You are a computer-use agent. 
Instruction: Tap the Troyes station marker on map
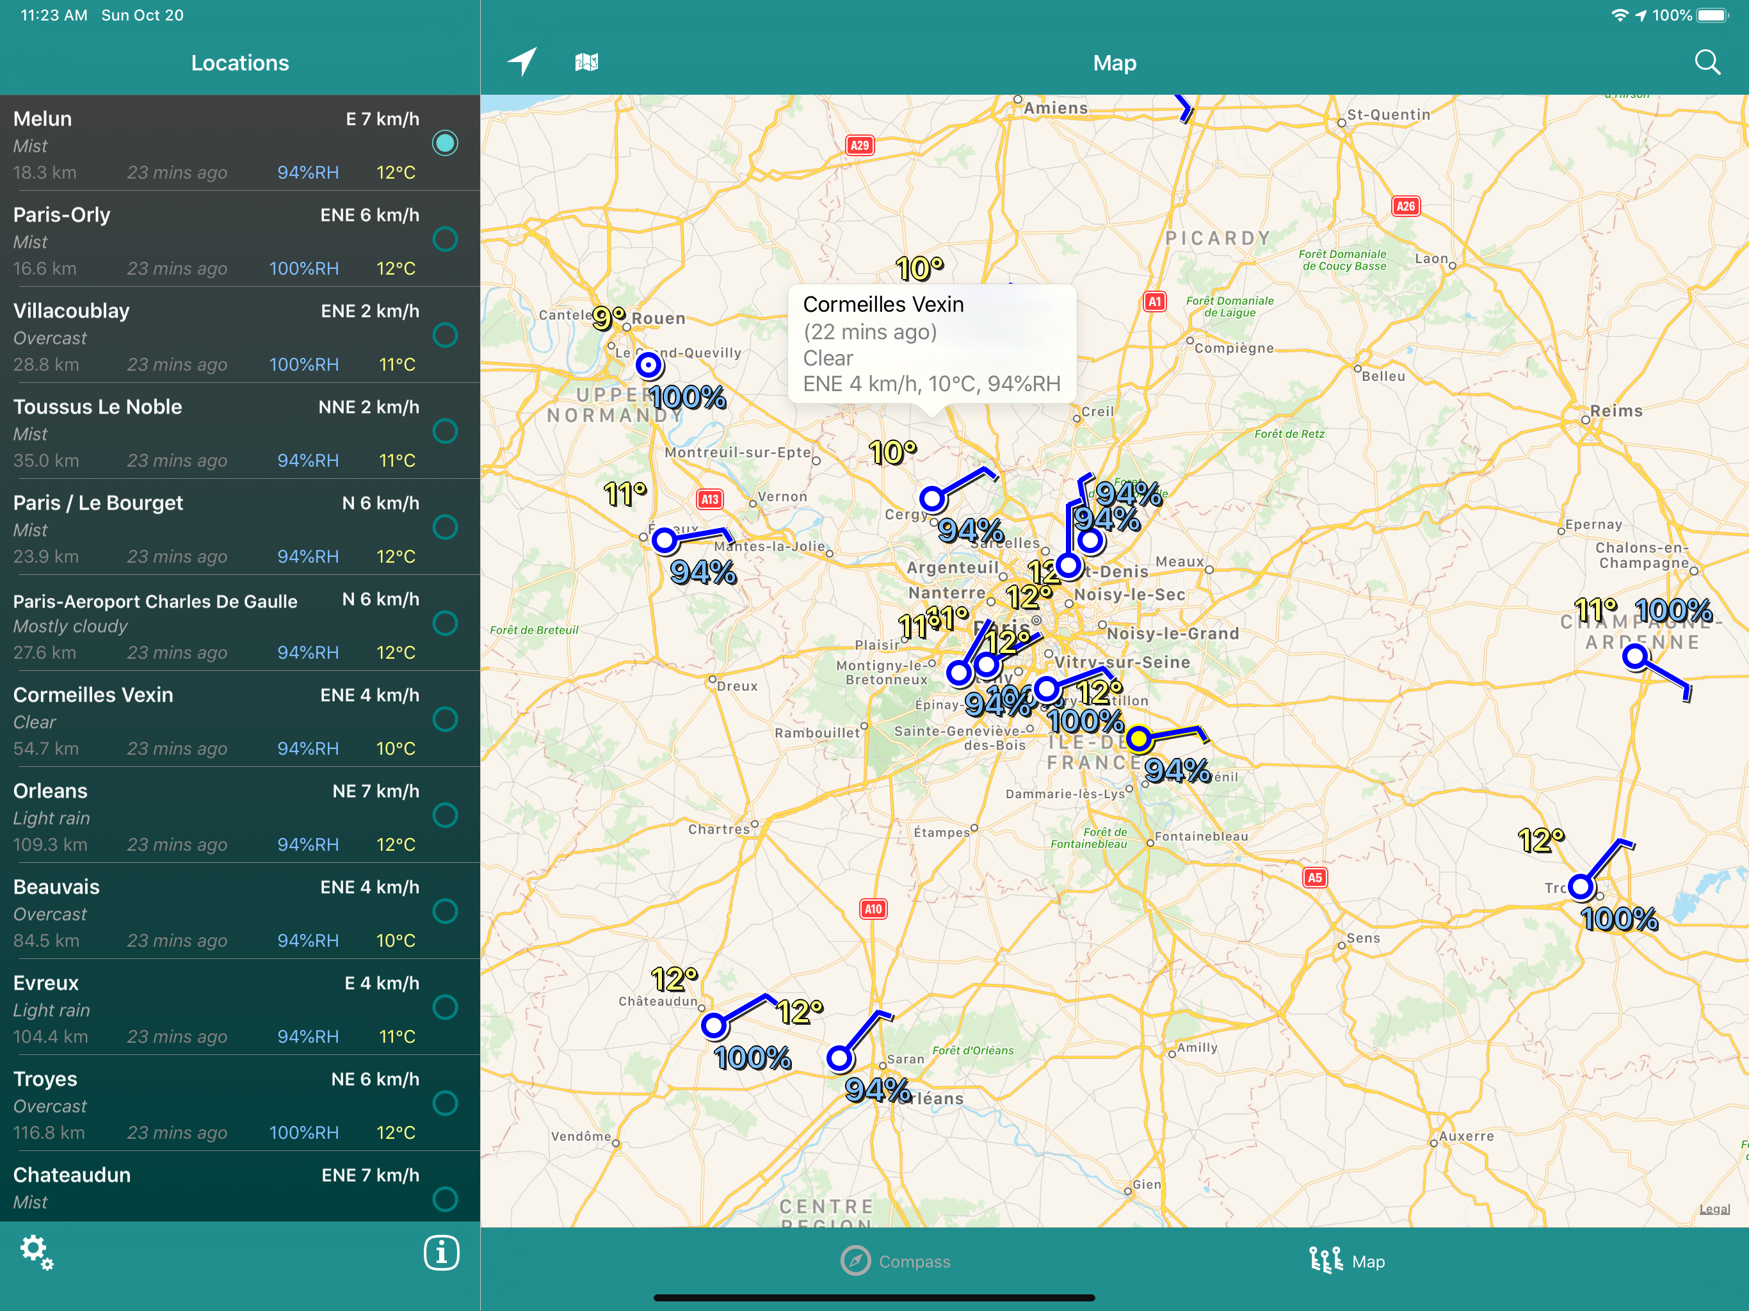click(x=1580, y=887)
